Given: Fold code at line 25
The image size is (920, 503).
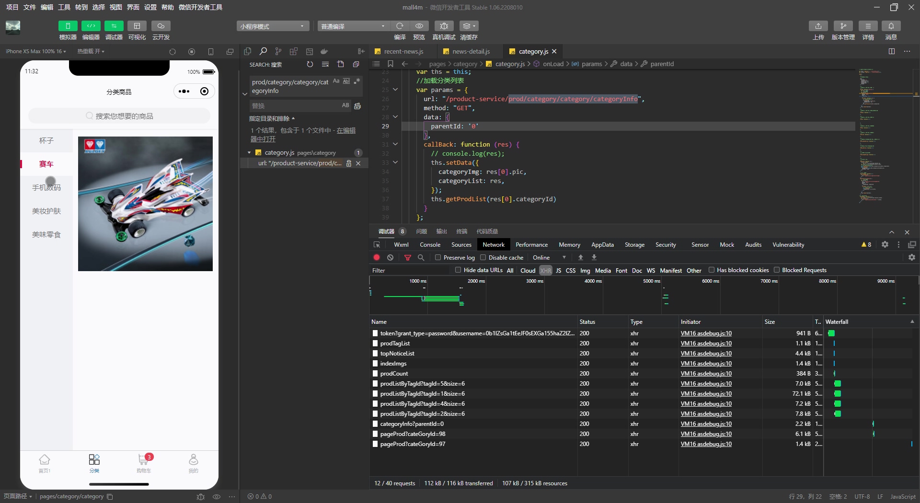Looking at the screenshot, I should (x=395, y=90).
